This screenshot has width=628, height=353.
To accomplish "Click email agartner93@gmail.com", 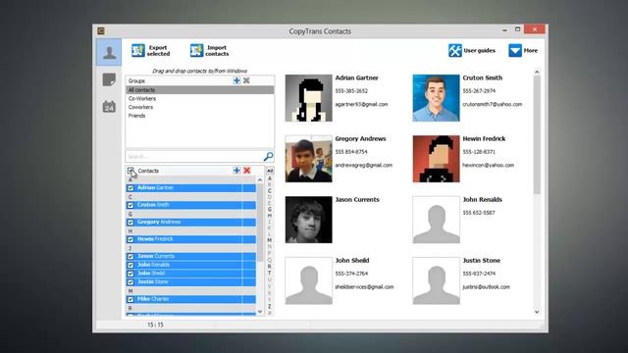I will coord(362,105).
